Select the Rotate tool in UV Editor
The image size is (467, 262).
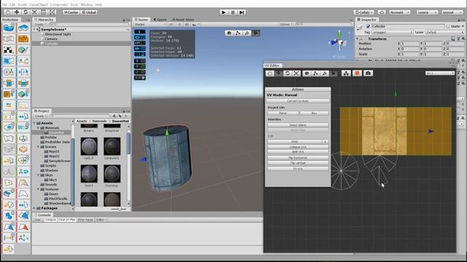tap(287, 73)
